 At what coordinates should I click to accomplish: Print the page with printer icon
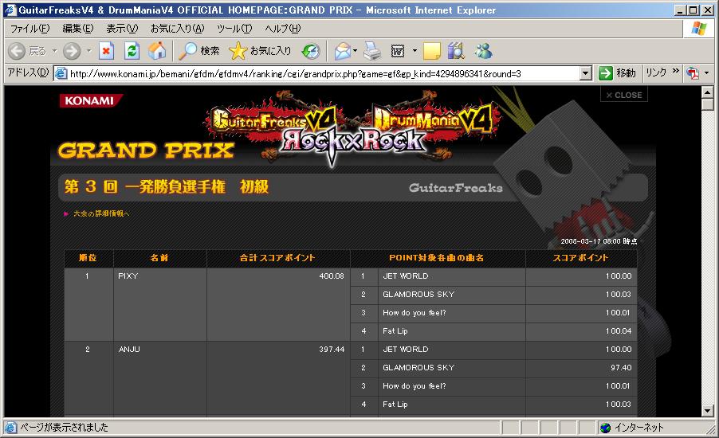pos(372,51)
